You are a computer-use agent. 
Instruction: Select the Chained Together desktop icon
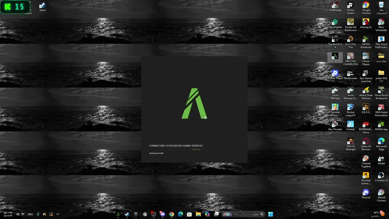click(366, 162)
